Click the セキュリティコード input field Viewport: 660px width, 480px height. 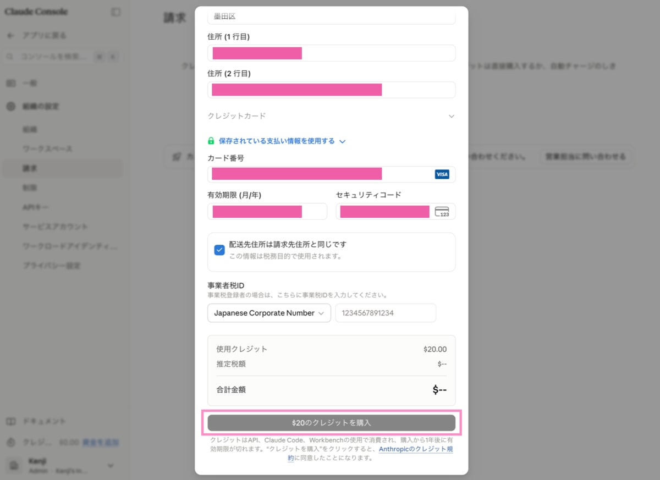tap(395, 212)
